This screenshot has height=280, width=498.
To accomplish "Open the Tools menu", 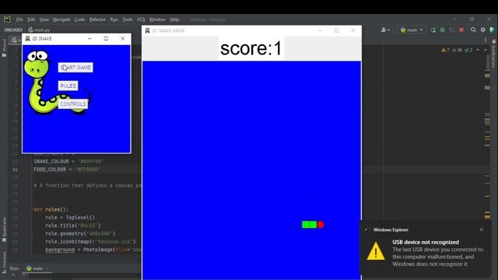I will point(128,19).
